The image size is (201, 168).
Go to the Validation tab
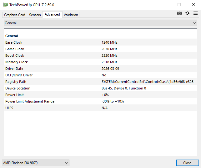tap(71, 15)
